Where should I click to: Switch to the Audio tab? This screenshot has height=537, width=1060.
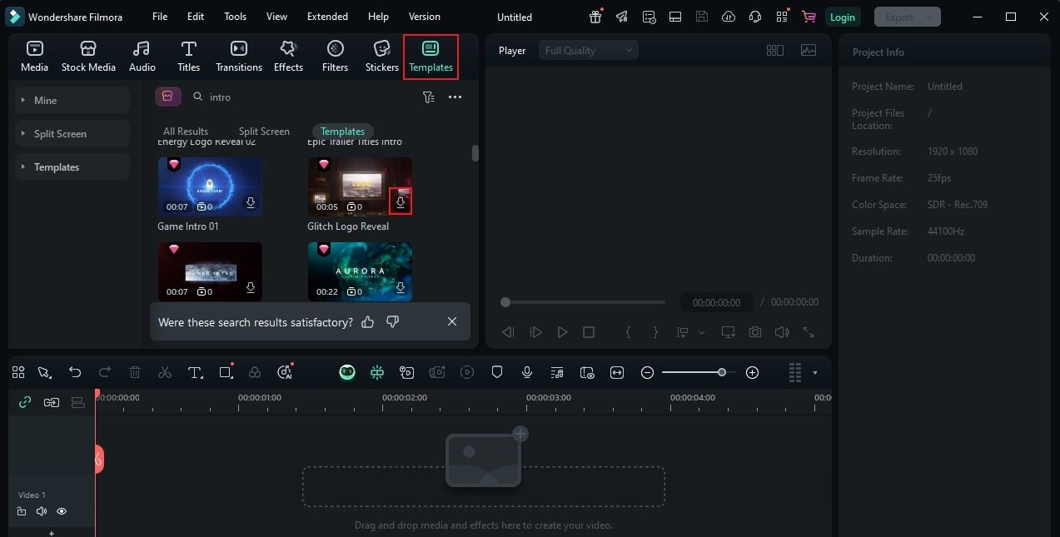[x=142, y=57]
